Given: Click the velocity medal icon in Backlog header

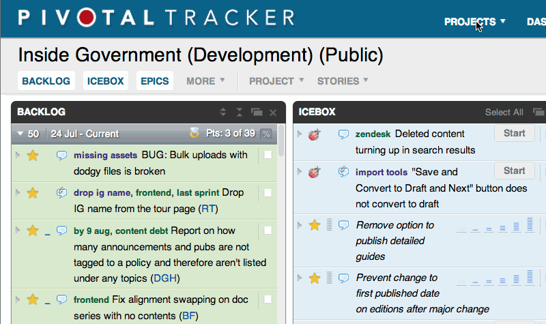Looking at the screenshot, I should [x=195, y=134].
